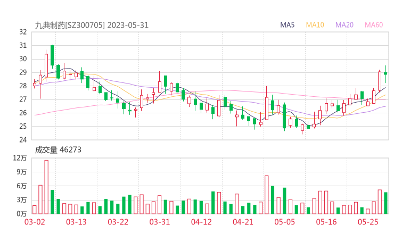
Task: Click the 05-25 date axis label
Action: [368, 222]
